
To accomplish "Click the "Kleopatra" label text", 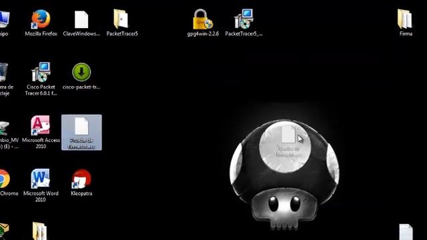I will pyautogui.click(x=81, y=193).
